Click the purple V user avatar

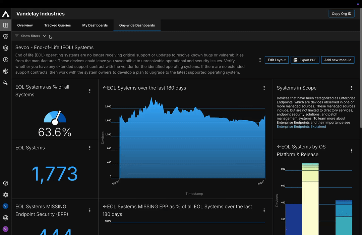6,229
